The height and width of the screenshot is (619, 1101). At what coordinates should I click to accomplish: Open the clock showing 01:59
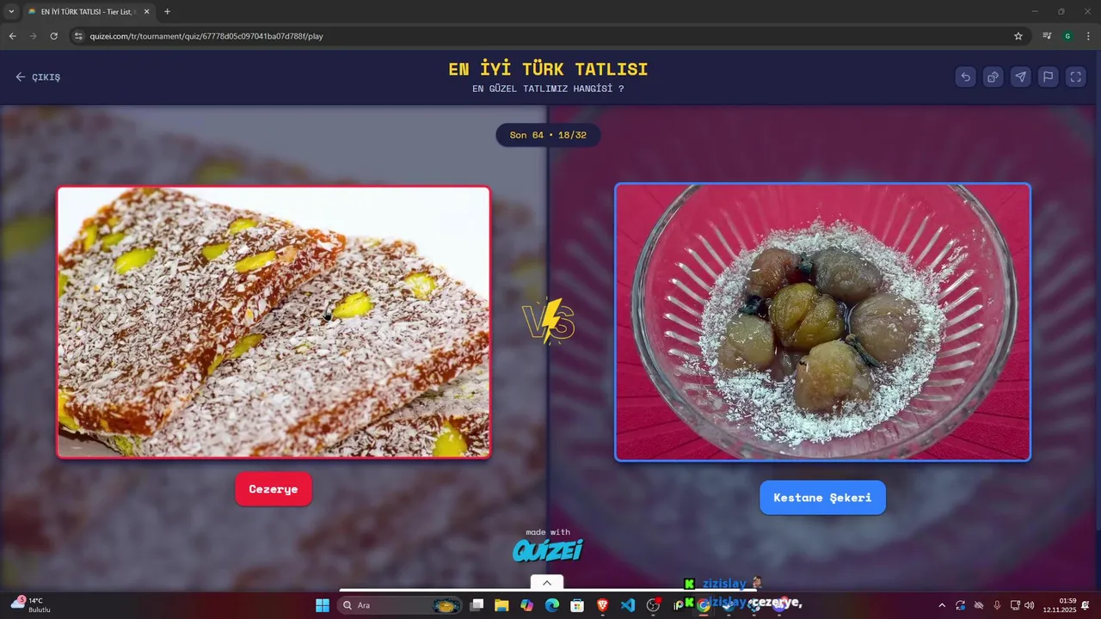click(1060, 605)
